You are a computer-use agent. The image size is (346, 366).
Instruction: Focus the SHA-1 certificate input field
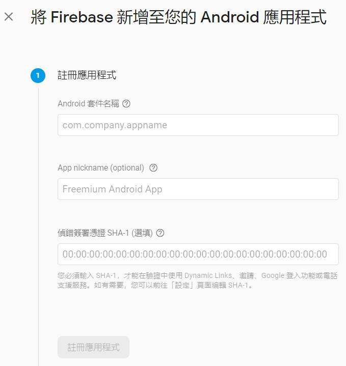(198, 254)
